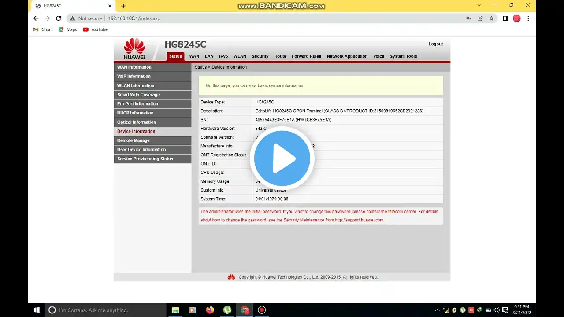Reload the page with the refresh icon
This screenshot has height=317, width=564.
pyautogui.click(x=59, y=18)
